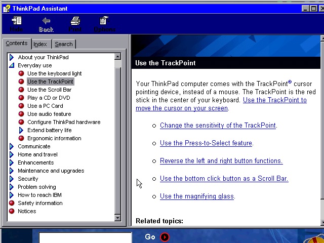Click the How to reach IBM label
This screenshot has width=324, height=243.
pos(39,195)
